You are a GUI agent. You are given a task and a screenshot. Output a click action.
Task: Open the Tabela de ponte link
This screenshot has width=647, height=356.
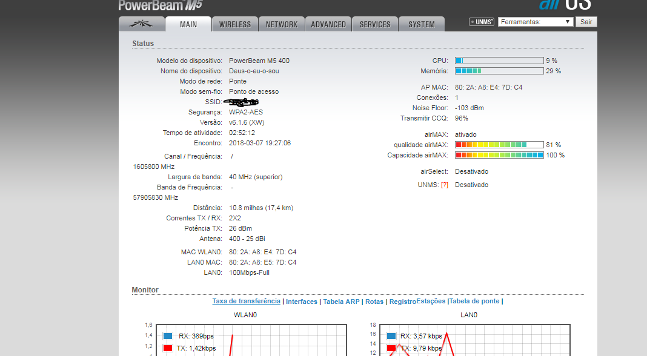click(474, 301)
